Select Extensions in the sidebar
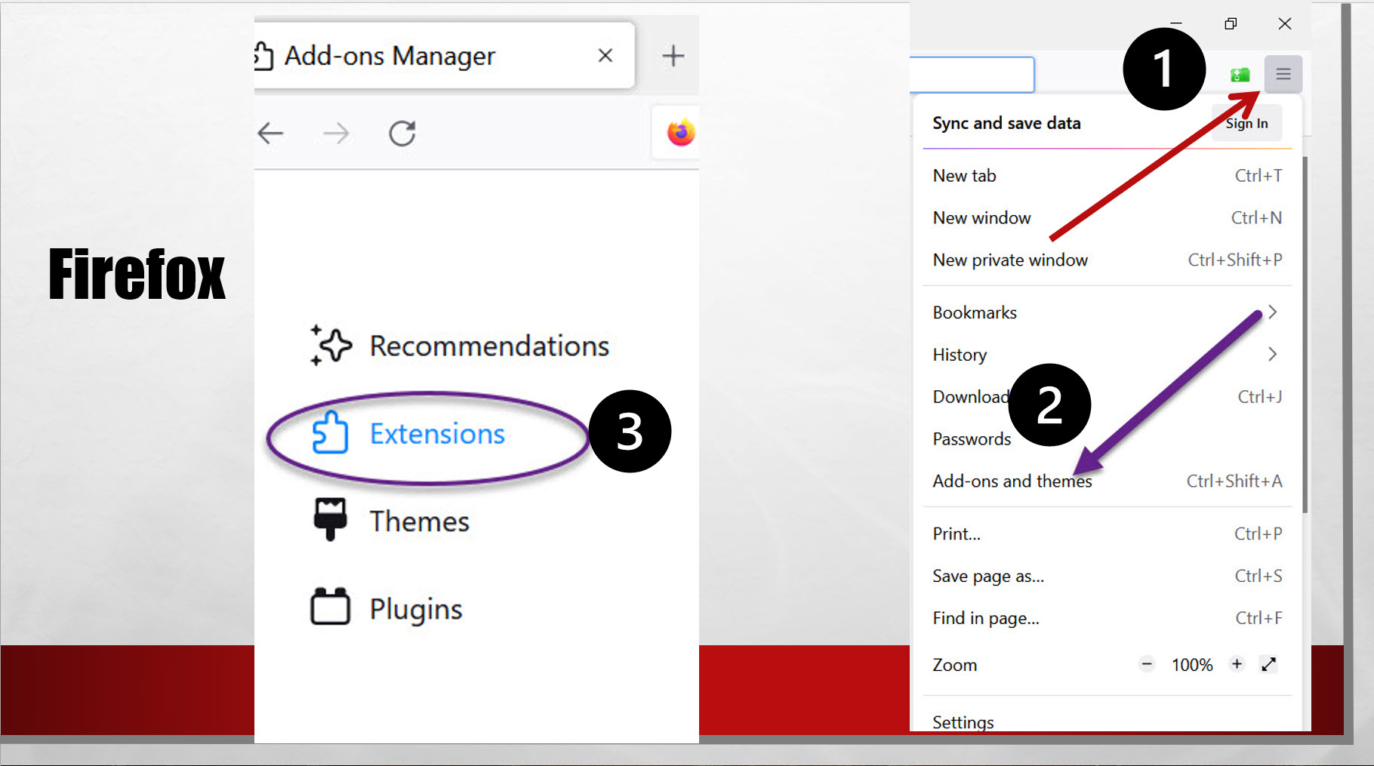 coord(436,434)
